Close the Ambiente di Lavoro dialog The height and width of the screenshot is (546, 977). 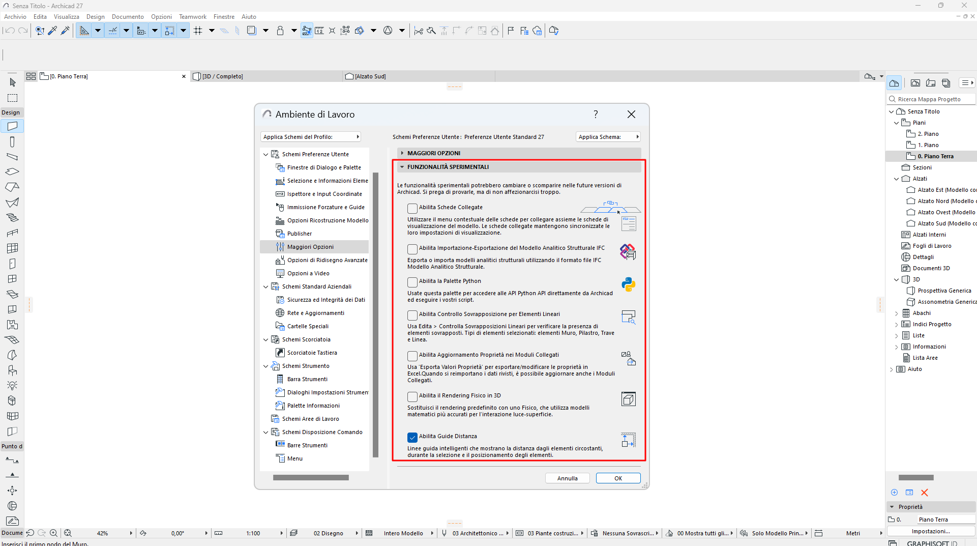(x=631, y=114)
